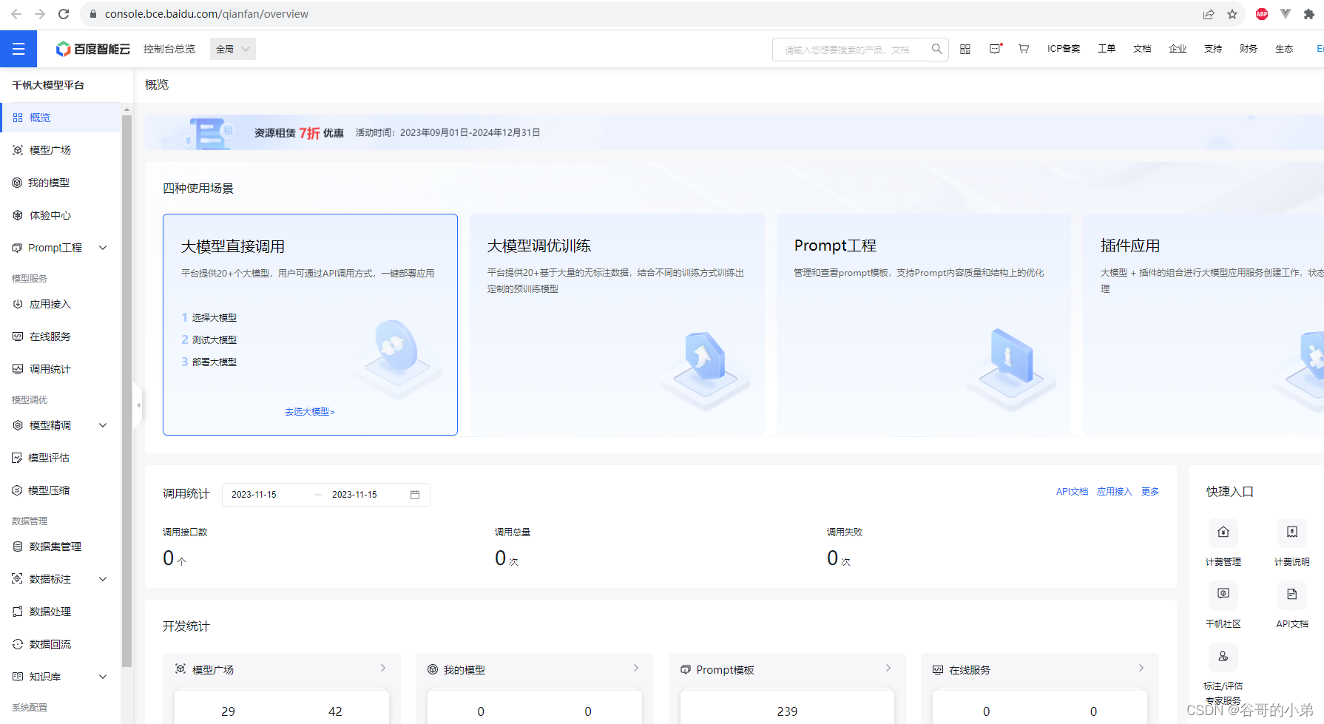Click the 百度智能云 logo
Viewport: 1324px width, 724px height.
93,49
